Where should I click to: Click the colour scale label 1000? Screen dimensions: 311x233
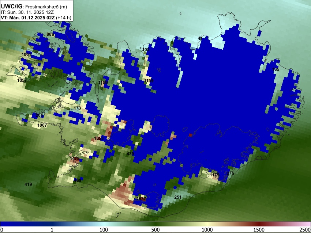point(207,230)
